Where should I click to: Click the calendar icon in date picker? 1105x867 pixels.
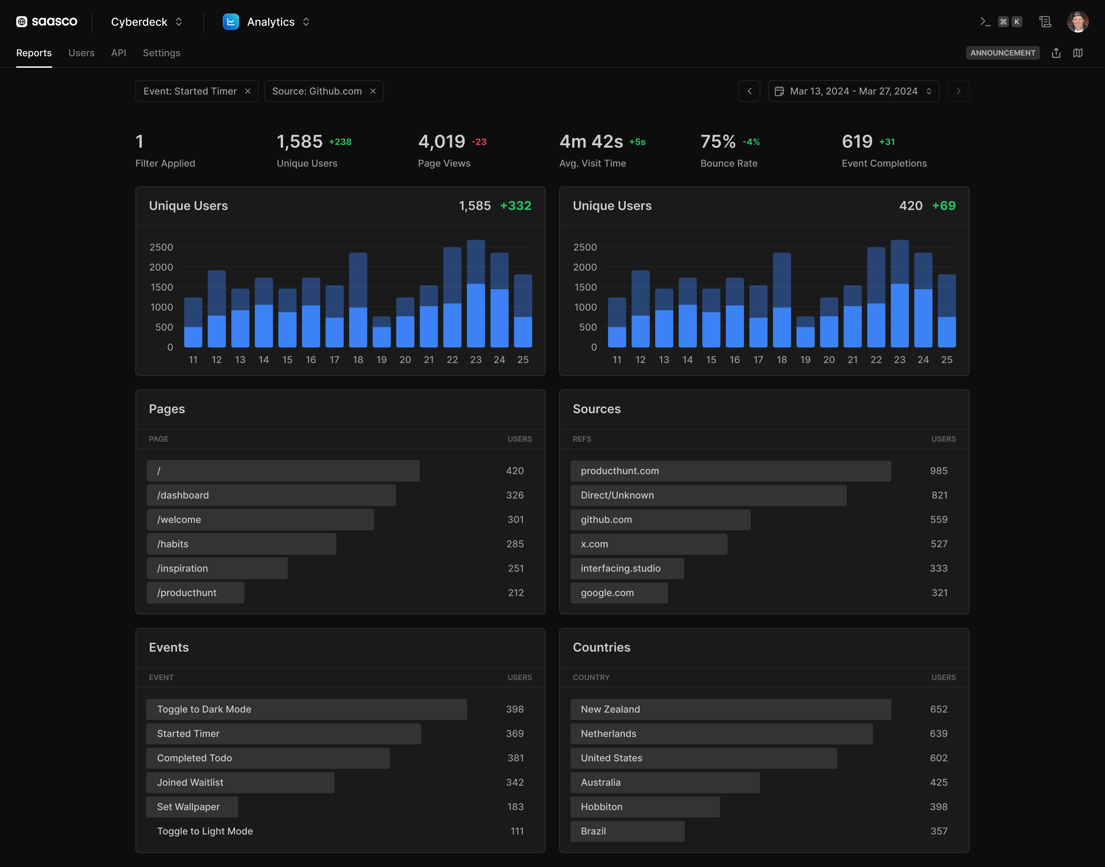coord(779,91)
